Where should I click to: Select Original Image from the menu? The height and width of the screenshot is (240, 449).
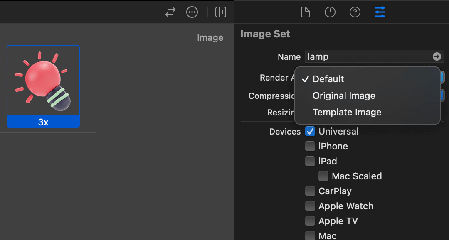click(344, 96)
